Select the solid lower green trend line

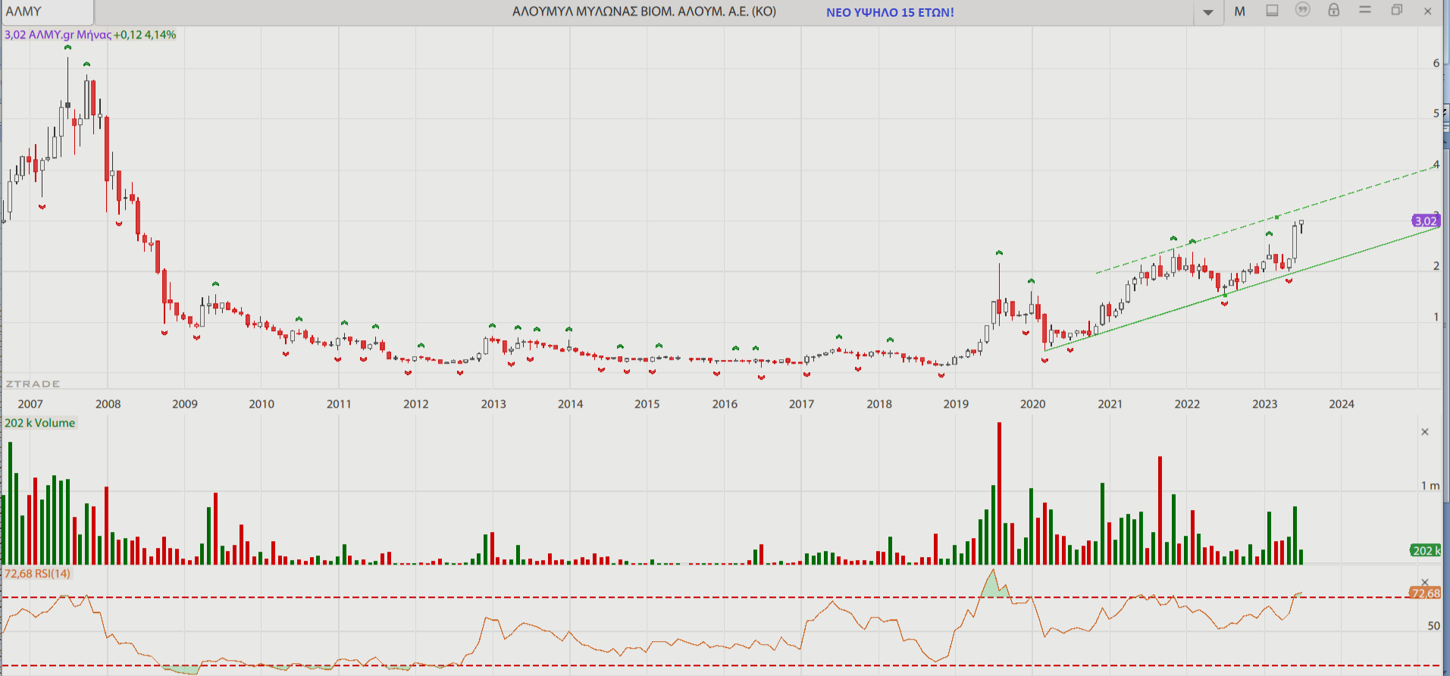(1243, 289)
